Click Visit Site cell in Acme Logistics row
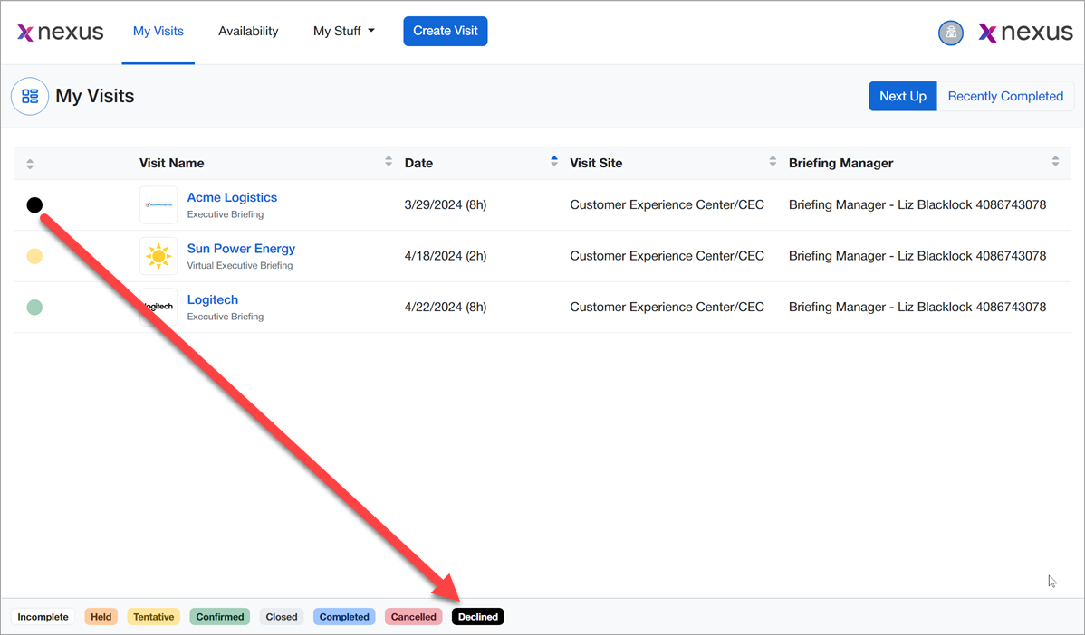The image size is (1085, 635). point(667,204)
